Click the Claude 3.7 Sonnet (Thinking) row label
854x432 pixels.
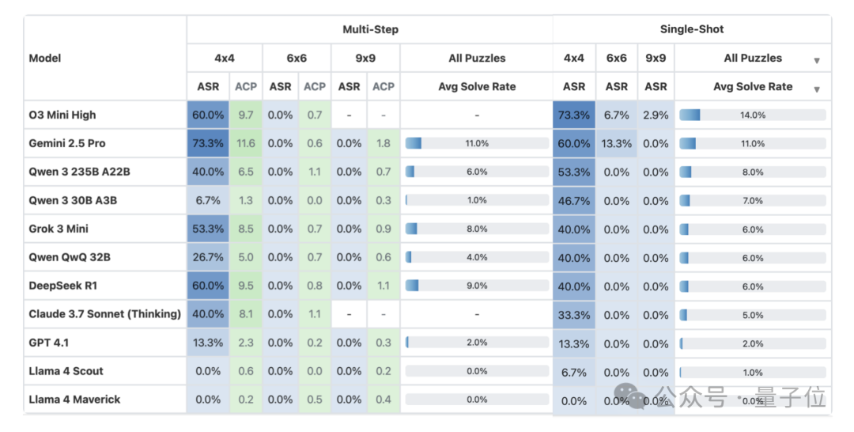click(x=105, y=314)
